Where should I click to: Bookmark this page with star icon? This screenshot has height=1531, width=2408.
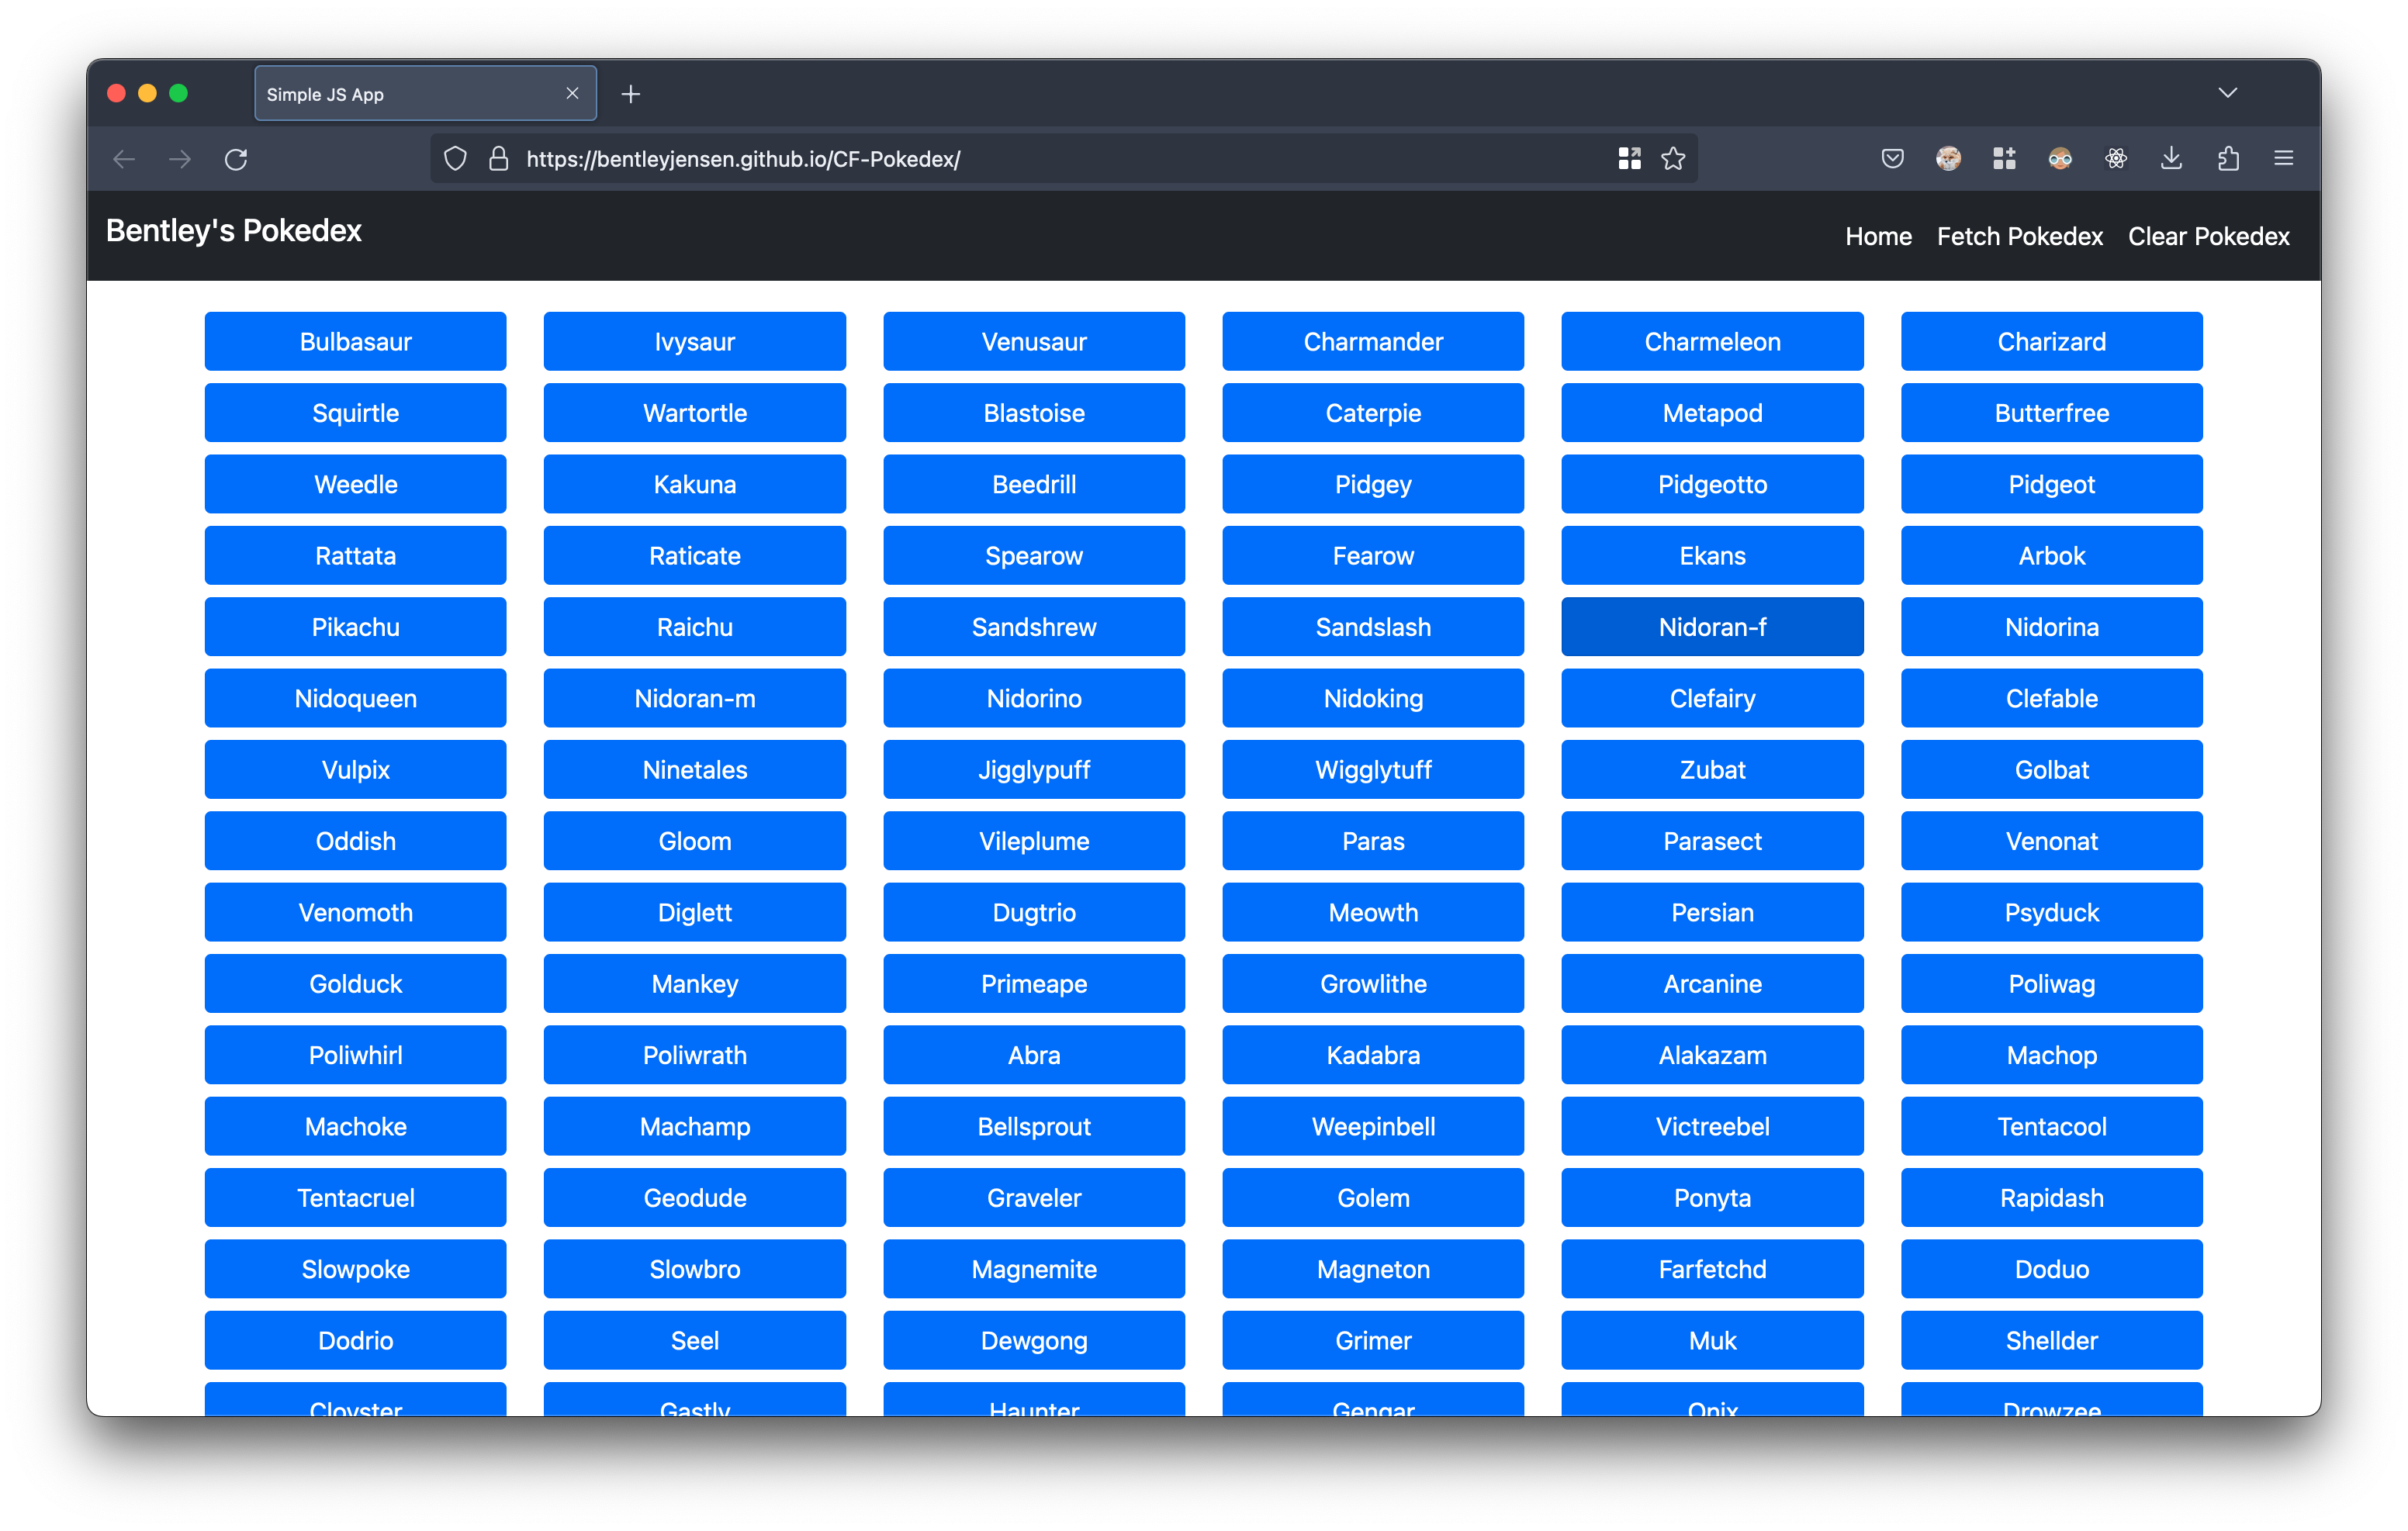(1673, 159)
